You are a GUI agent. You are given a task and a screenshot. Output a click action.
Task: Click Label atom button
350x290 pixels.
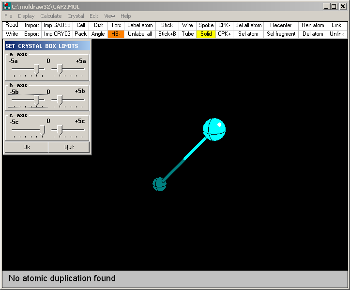(x=140, y=25)
